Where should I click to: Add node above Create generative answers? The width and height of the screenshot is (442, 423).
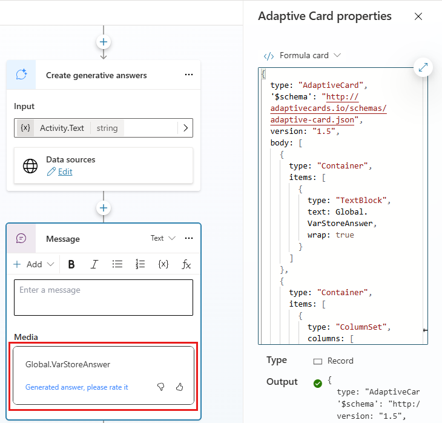point(104,42)
